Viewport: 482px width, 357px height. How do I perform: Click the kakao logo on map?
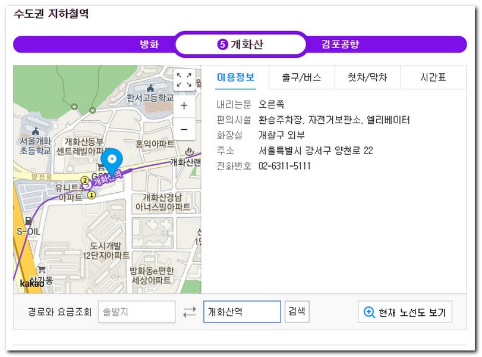[x=31, y=284]
